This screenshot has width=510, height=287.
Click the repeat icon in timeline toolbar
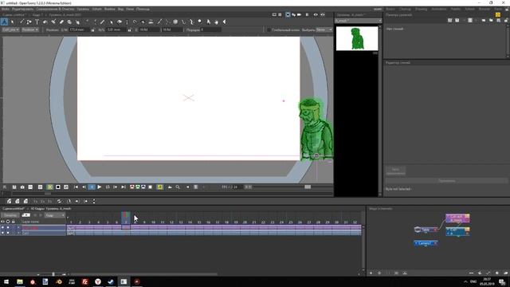(59, 202)
